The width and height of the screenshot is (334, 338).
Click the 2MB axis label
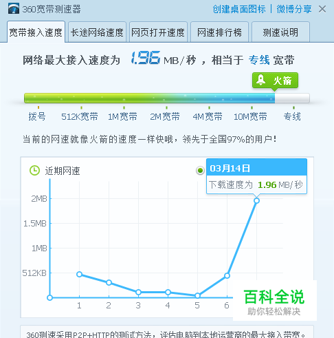pos(39,198)
